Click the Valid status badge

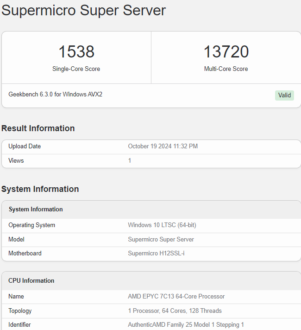[x=284, y=95]
